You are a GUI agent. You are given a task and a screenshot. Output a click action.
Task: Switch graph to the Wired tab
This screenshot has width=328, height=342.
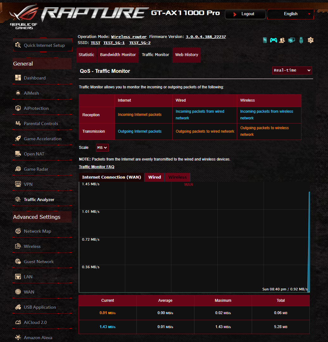[x=155, y=177]
